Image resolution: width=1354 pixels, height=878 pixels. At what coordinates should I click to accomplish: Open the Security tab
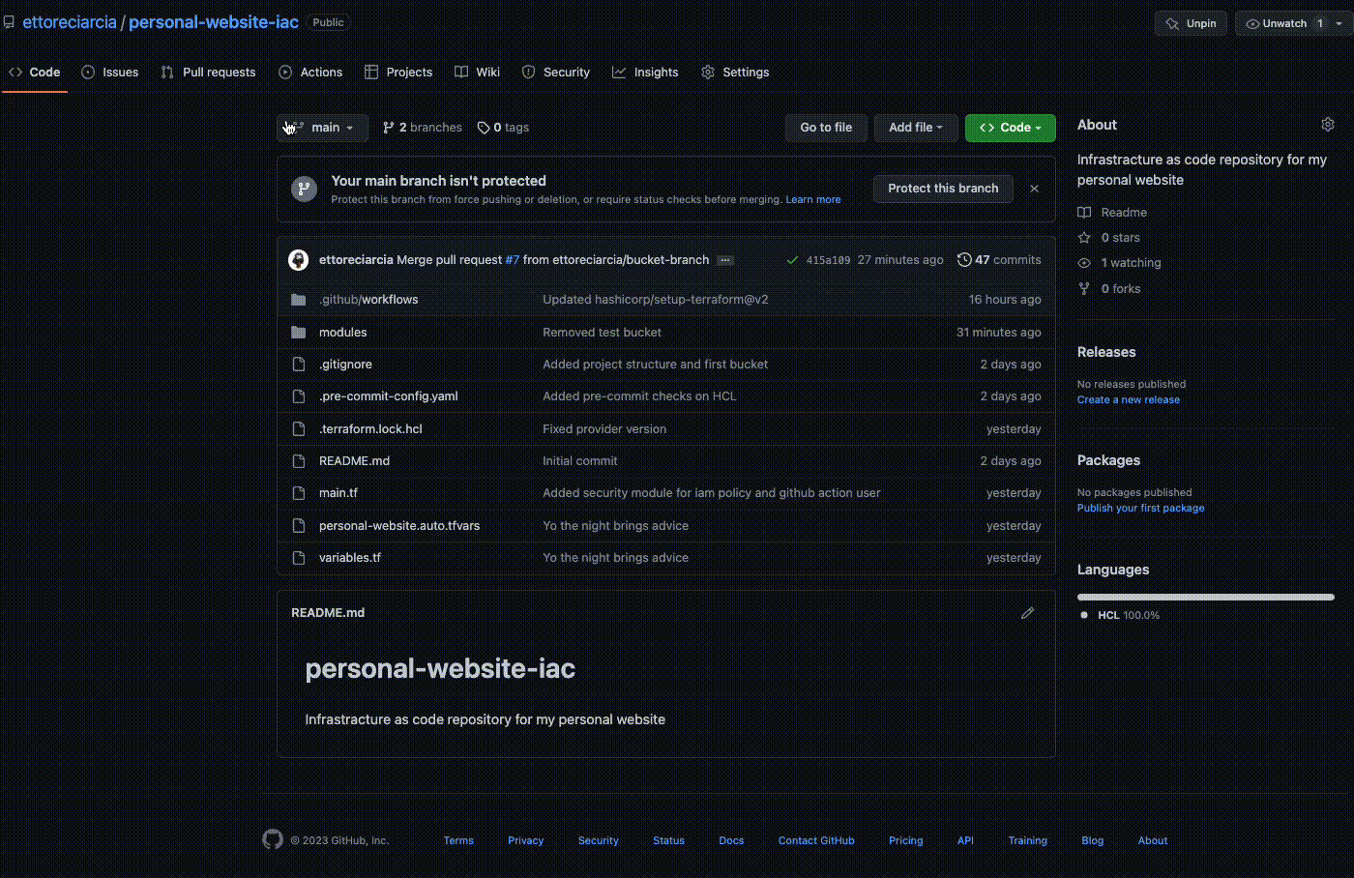556,73
